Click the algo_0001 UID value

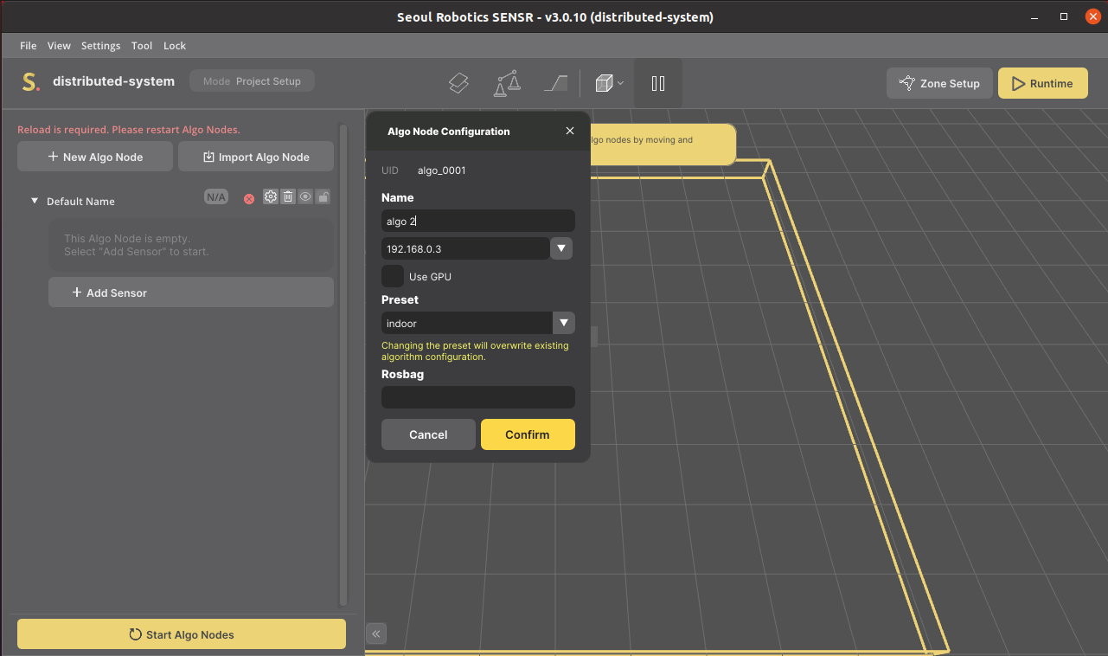(x=441, y=170)
